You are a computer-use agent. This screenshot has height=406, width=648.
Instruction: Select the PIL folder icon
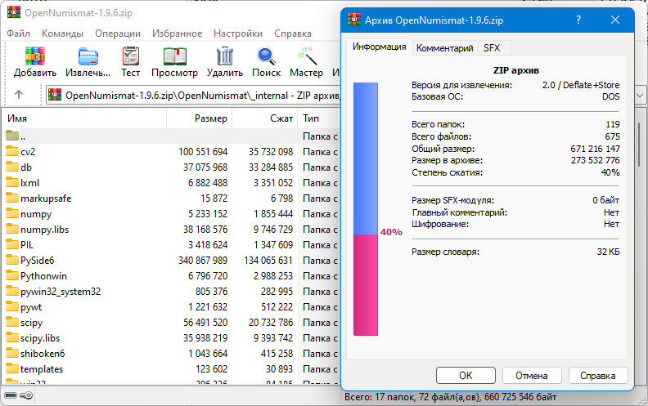point(12,245)
